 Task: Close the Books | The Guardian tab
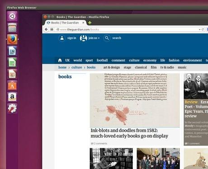point(83,23)
